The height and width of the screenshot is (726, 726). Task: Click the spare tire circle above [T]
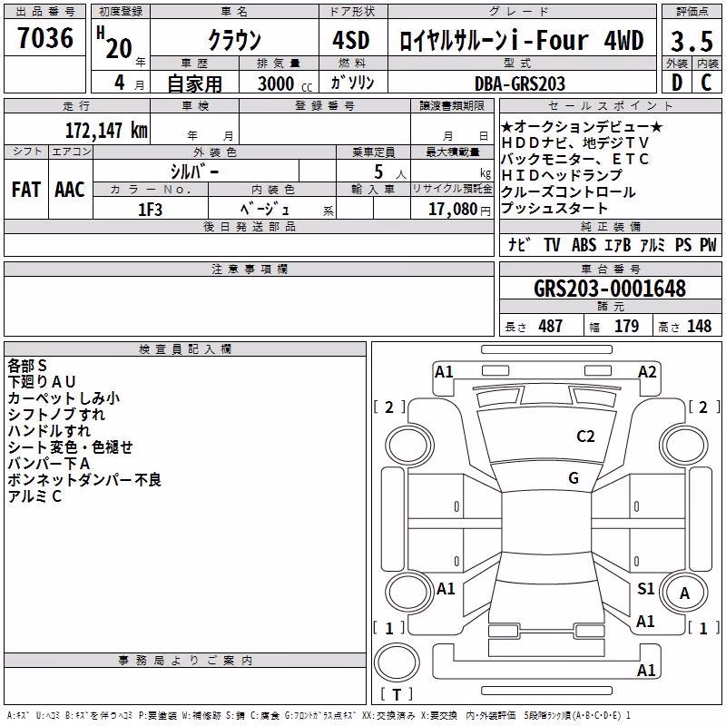pyautogui.click(x=397, y=662)
